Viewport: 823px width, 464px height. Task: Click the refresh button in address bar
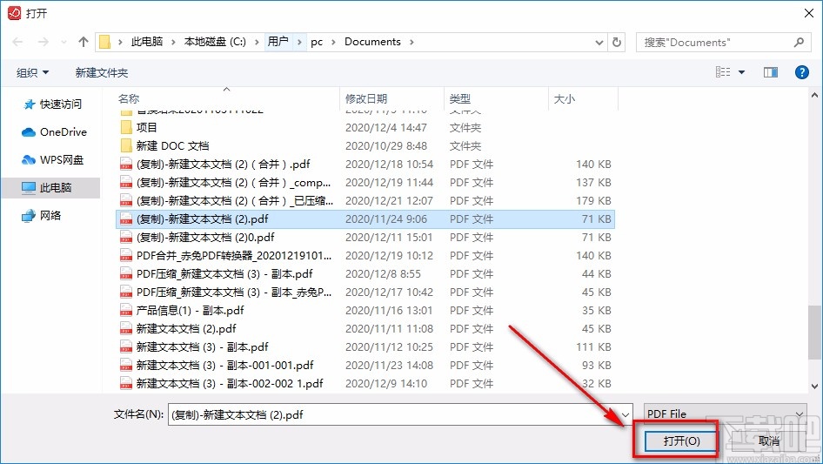pos(617,42)
